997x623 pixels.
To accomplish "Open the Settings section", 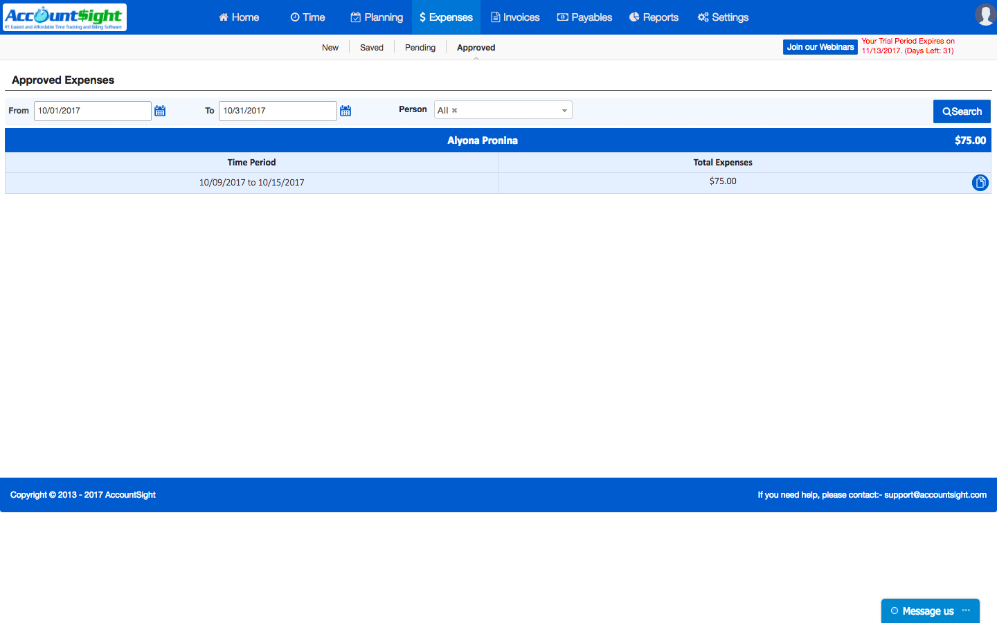I will point(723,17).
